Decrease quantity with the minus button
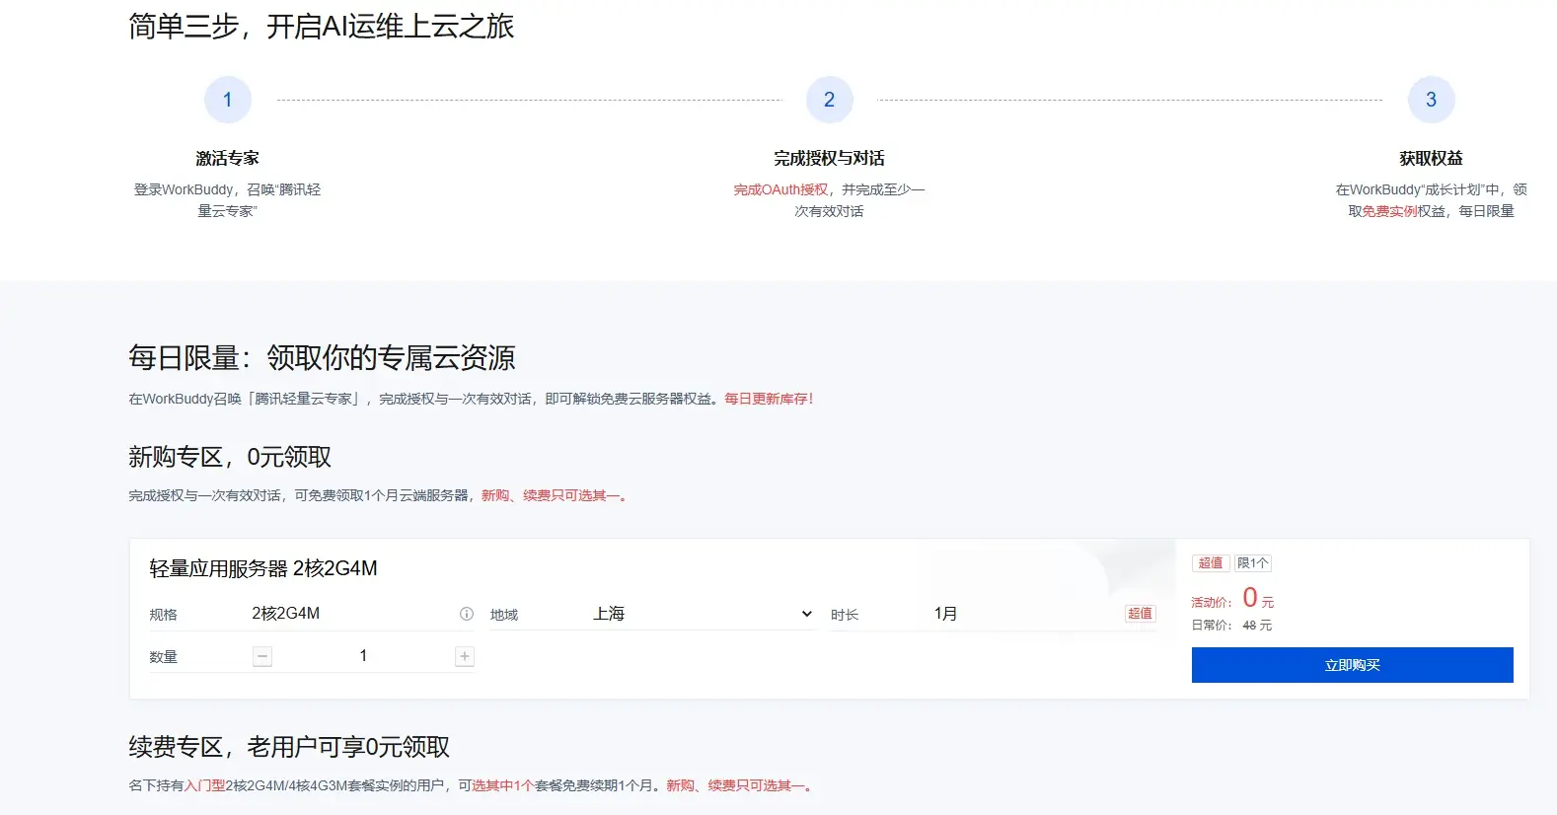 point(262,656)
